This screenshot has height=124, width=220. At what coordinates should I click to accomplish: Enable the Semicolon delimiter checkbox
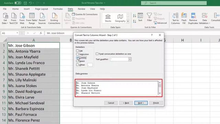tap(77, 54)
